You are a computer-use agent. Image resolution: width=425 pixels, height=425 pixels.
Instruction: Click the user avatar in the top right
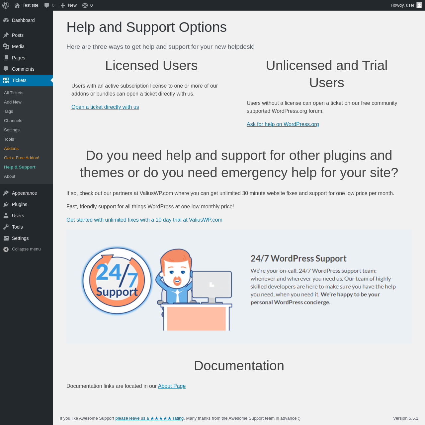(x=419, y=5)
